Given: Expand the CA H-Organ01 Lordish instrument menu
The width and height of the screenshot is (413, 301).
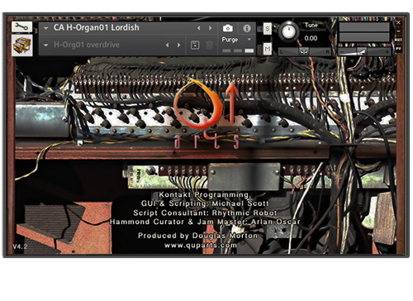Looking at the screenshot, I should [x=45, y=28].
